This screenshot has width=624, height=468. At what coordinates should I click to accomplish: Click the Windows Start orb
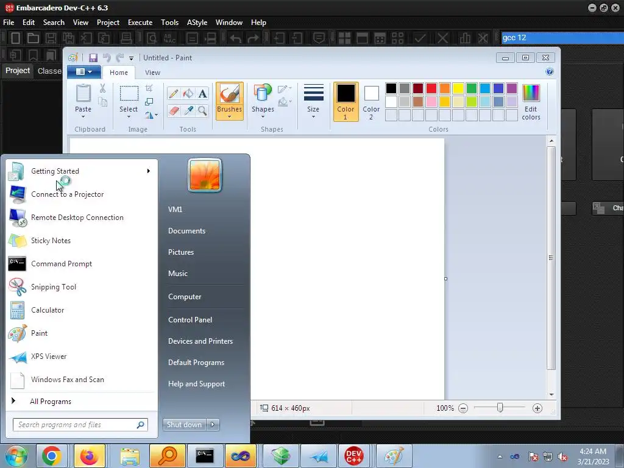pos(16,456)
